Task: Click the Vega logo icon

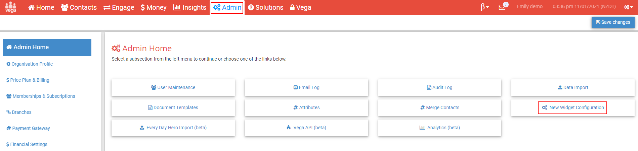Action: coord(11,7)
